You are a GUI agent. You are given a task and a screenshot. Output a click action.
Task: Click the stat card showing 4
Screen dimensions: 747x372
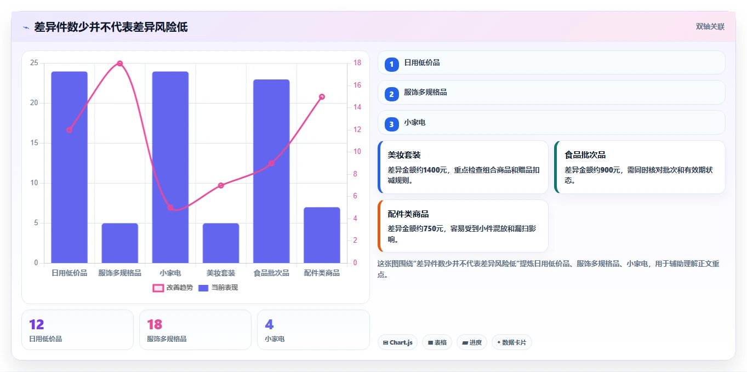pyautogui.click(x=313, y=330)
